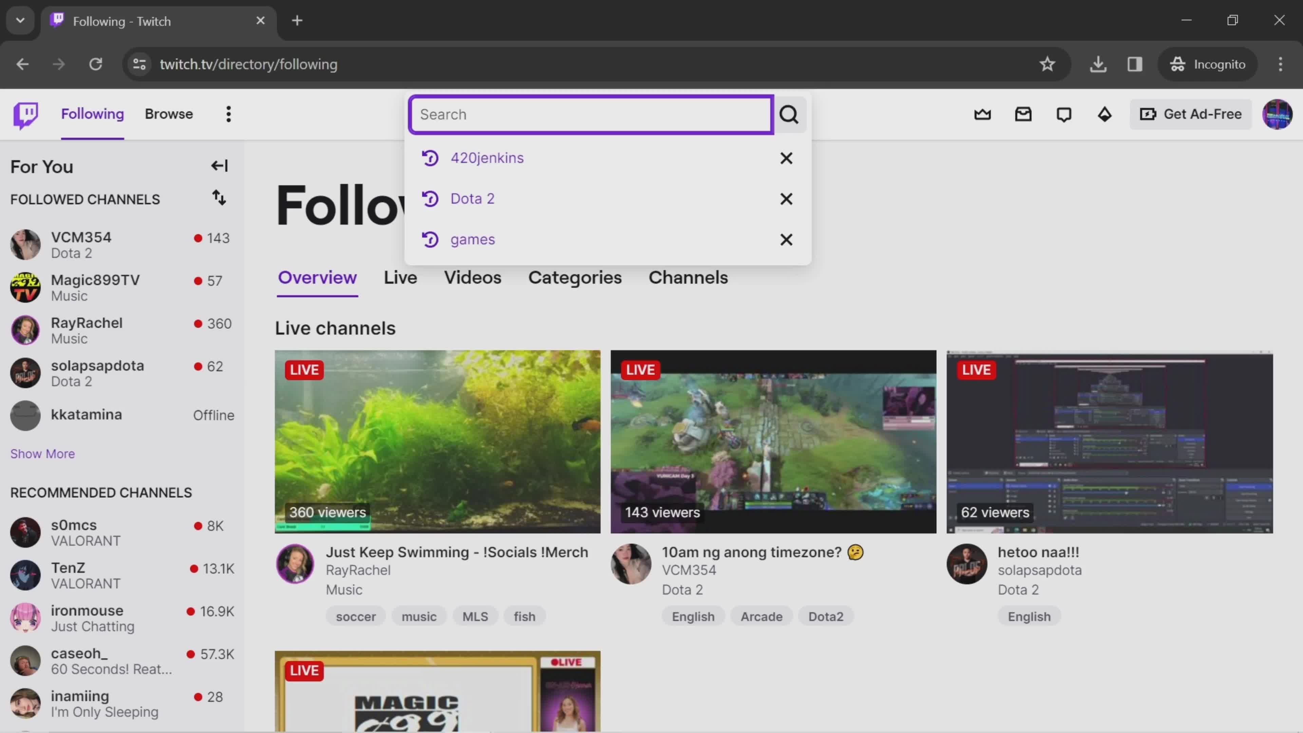1303x733 pixels.
Task: Click the Arcade tag
Action: (761, 616)
